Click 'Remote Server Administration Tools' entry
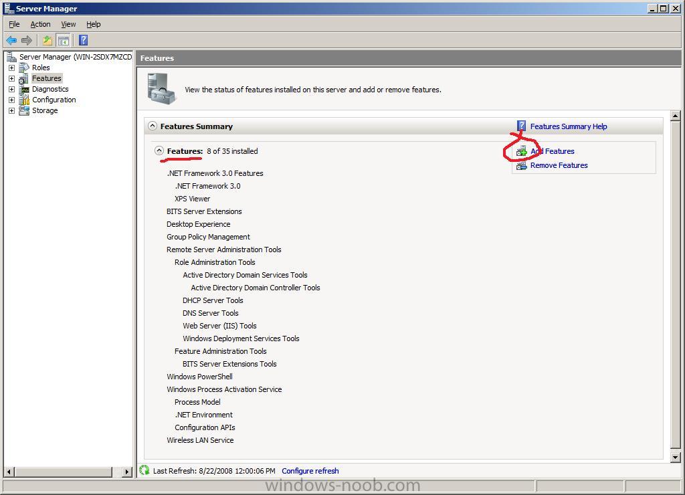685x495 pixels. (223, 250)
